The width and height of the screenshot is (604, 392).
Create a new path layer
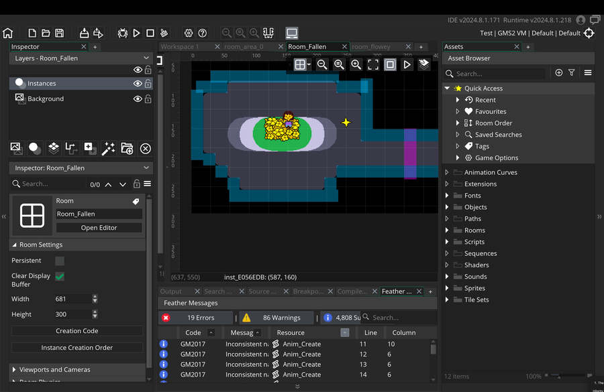pyautogui.click(x=71, y=149)
